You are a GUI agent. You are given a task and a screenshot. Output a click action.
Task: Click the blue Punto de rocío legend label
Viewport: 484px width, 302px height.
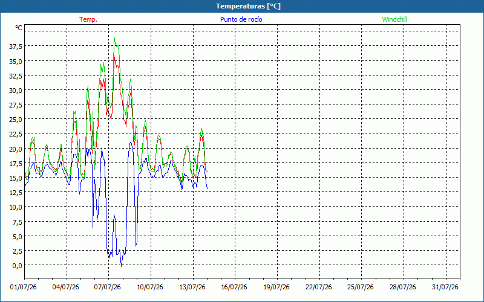click(241, 19)
